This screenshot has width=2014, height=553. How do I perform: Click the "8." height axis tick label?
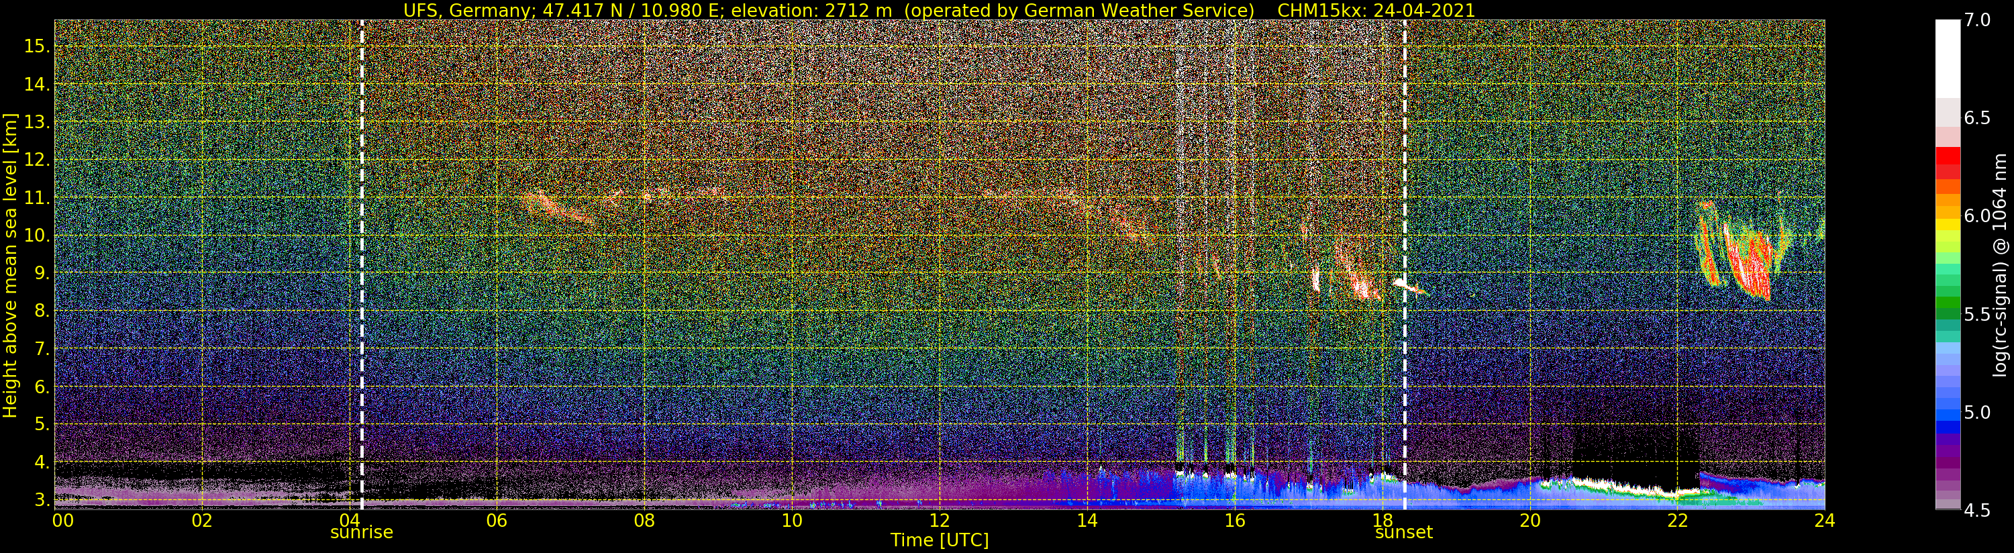click(42, 311)
